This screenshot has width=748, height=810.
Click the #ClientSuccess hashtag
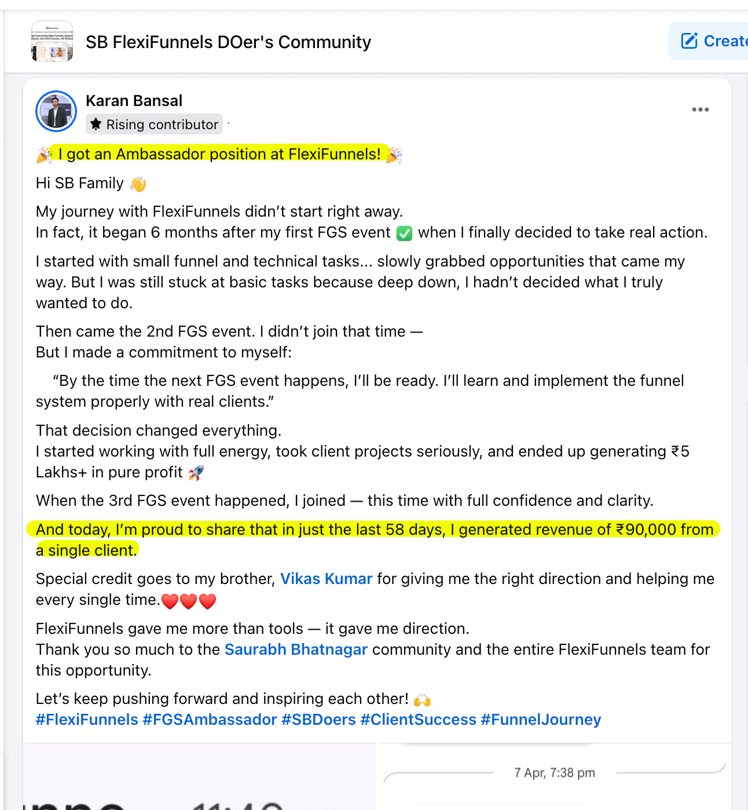[418, 720]
